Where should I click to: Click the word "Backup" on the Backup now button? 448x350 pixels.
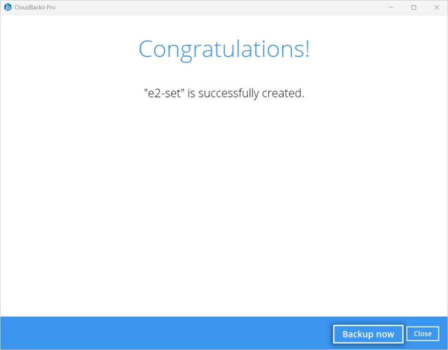coord(358,334)
